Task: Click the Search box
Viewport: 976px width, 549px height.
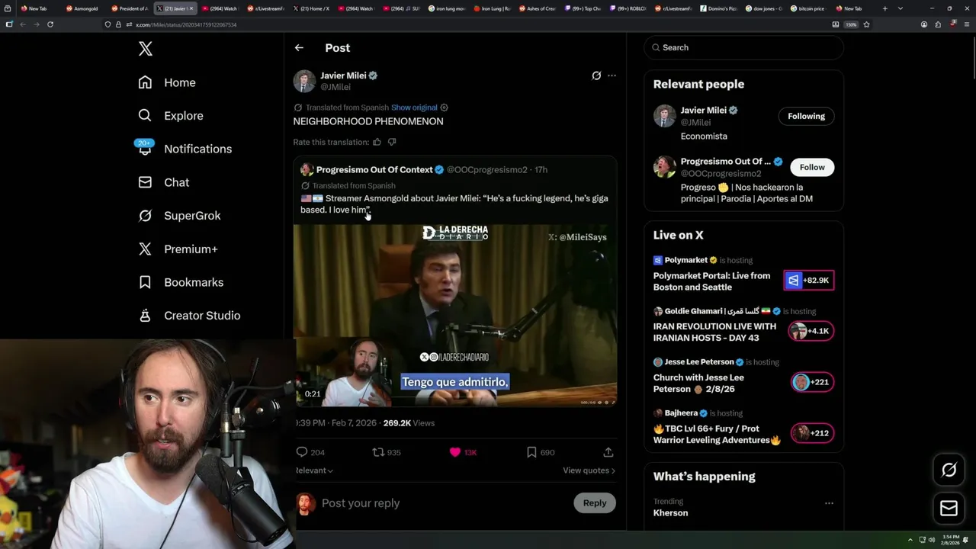Action: click(744, 47)
